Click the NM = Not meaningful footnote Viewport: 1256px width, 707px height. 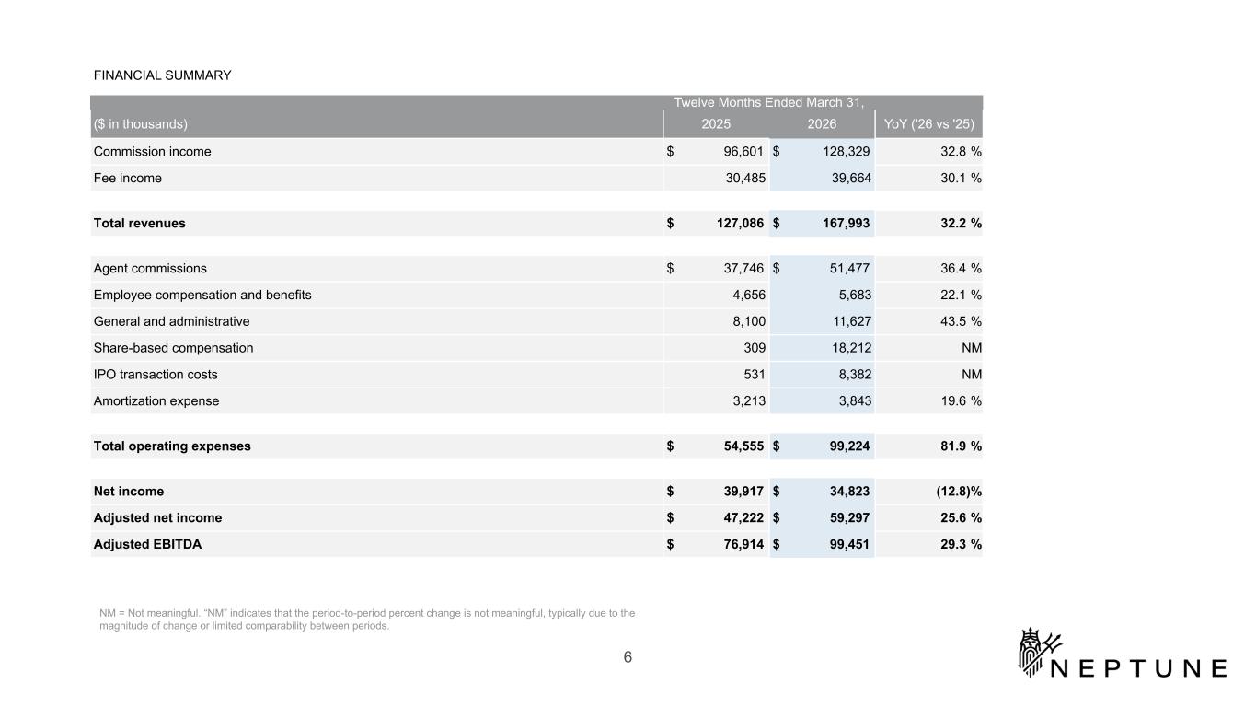tap(367, 620)
